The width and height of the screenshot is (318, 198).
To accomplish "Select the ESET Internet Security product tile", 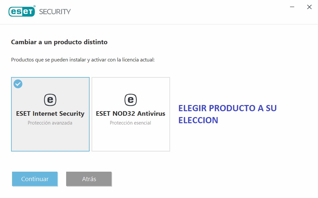I will point(50,137).
